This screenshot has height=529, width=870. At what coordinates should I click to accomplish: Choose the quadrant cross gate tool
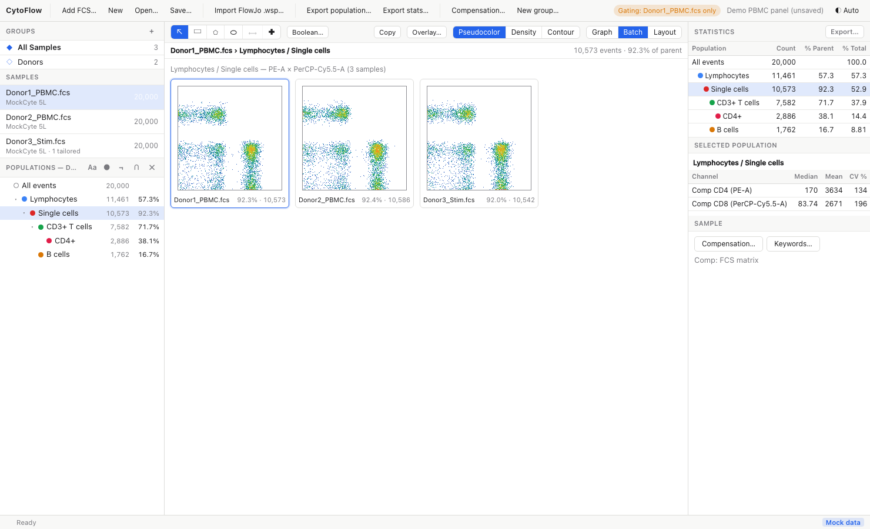(272, 32)
